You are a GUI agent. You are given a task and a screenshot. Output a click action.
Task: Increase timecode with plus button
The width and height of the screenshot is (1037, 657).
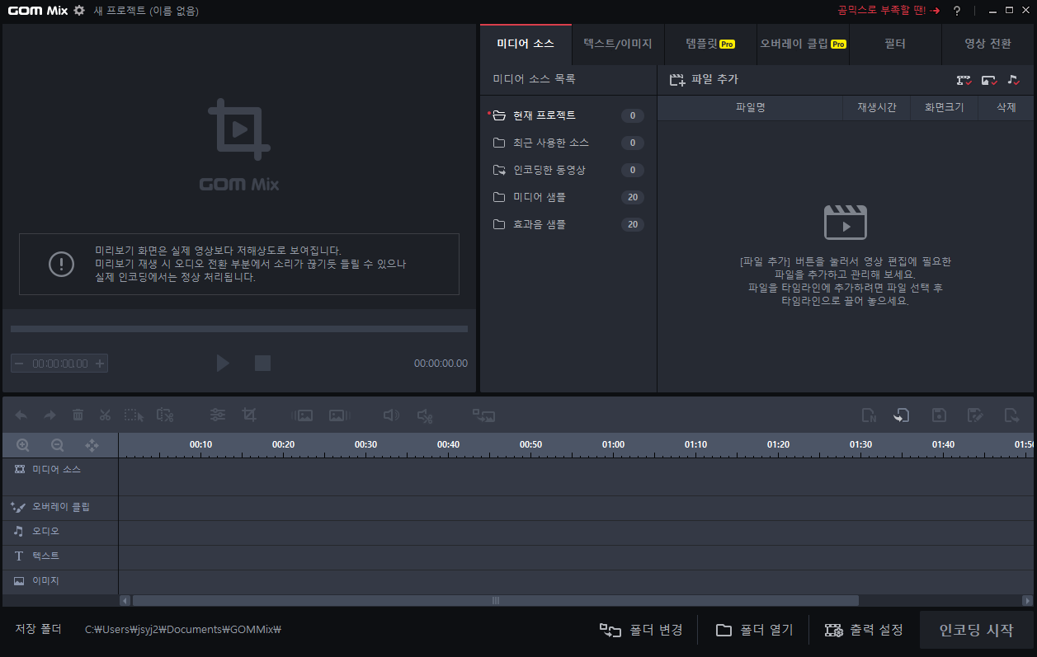[100, 364]
